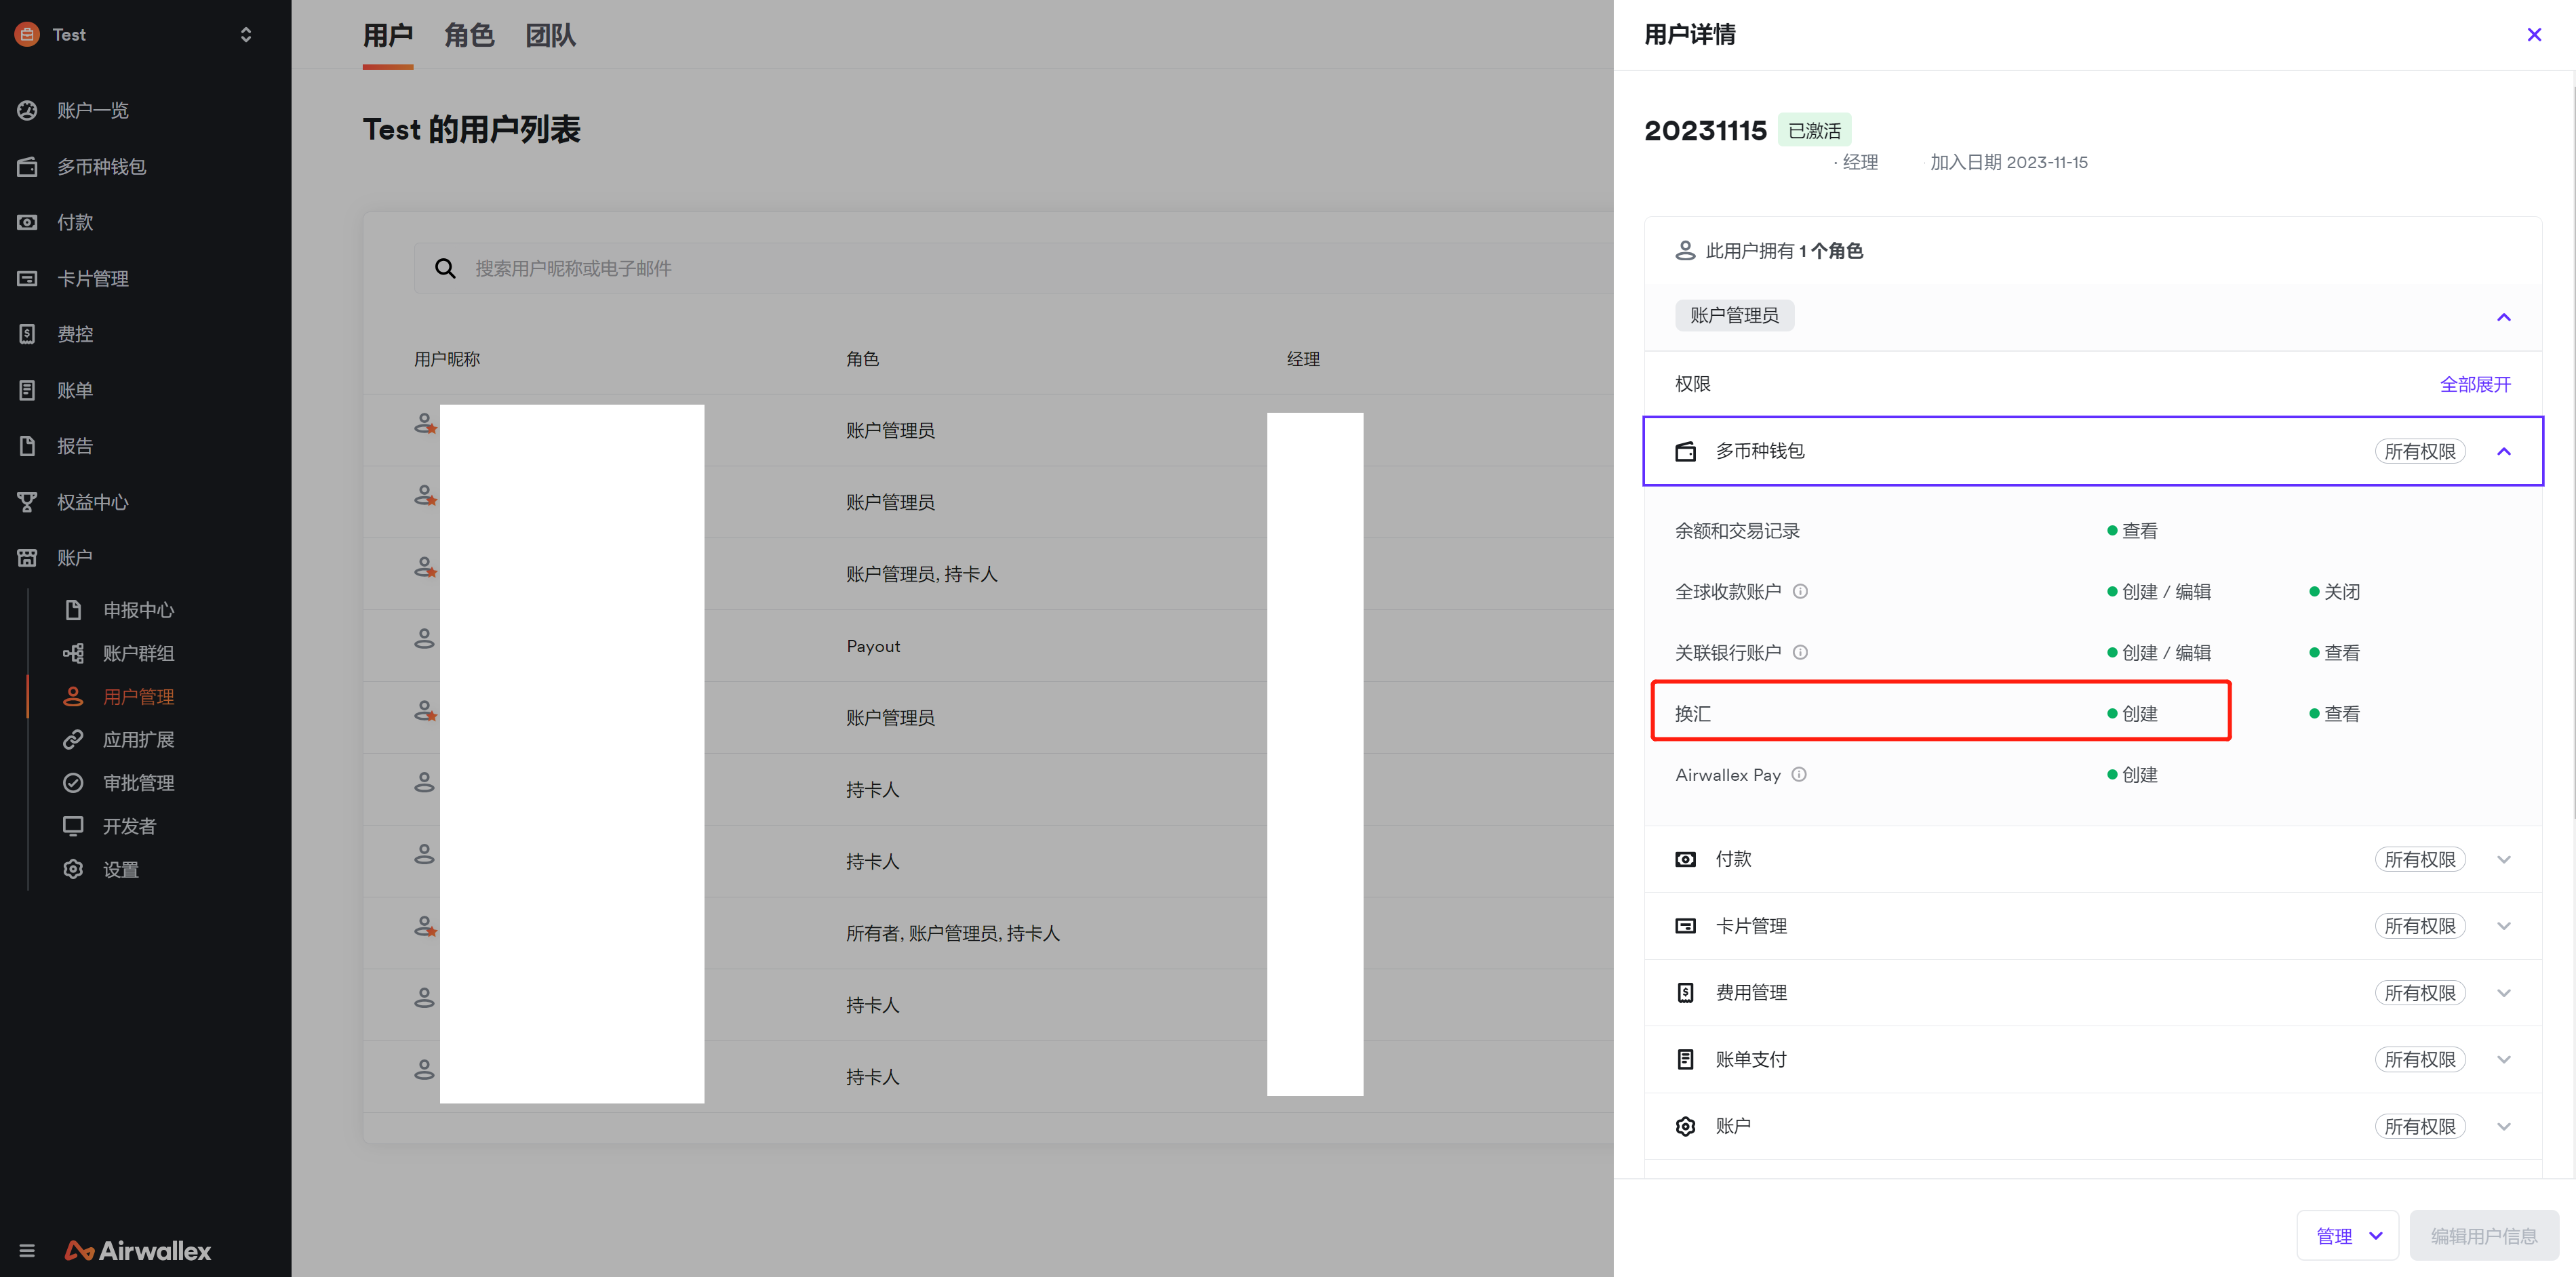2576x1277 pixels.
Task: Click the 权益中心 trophy icon
Action: point(27,502)
